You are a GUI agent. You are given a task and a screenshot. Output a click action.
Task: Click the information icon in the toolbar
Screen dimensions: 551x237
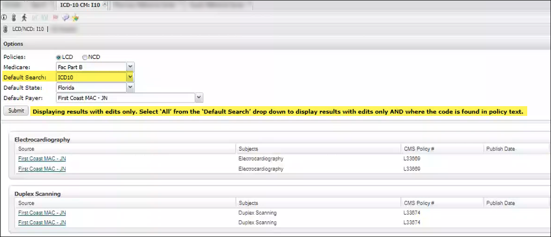4,18
